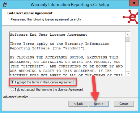Screen dimensions: 140x113
Task: Click line starting "AGREEMENT, OR INSTALLING OR USING"
Action: pos(65,62)
